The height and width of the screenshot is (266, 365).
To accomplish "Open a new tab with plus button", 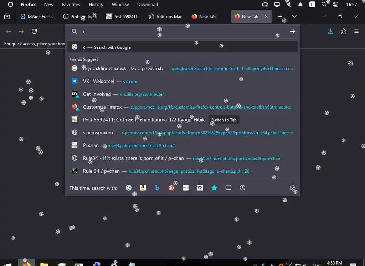I will 280,16.
